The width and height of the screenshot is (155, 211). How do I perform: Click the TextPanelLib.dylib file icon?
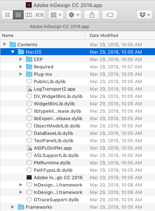[x=29, y=141]
